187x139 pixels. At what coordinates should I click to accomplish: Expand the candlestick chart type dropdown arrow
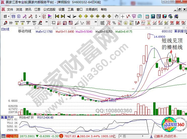coord(40,16)
